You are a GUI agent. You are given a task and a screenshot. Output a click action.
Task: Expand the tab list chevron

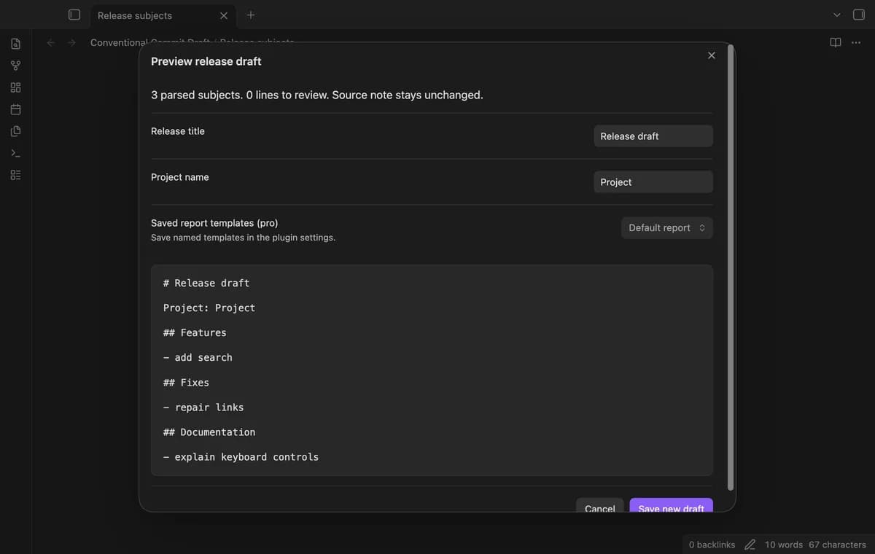click(837, 15)
